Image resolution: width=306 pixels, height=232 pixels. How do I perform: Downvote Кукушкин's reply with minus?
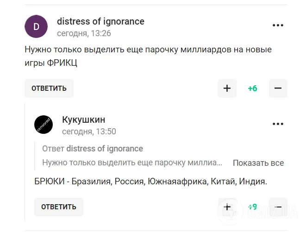pos(278,207)
